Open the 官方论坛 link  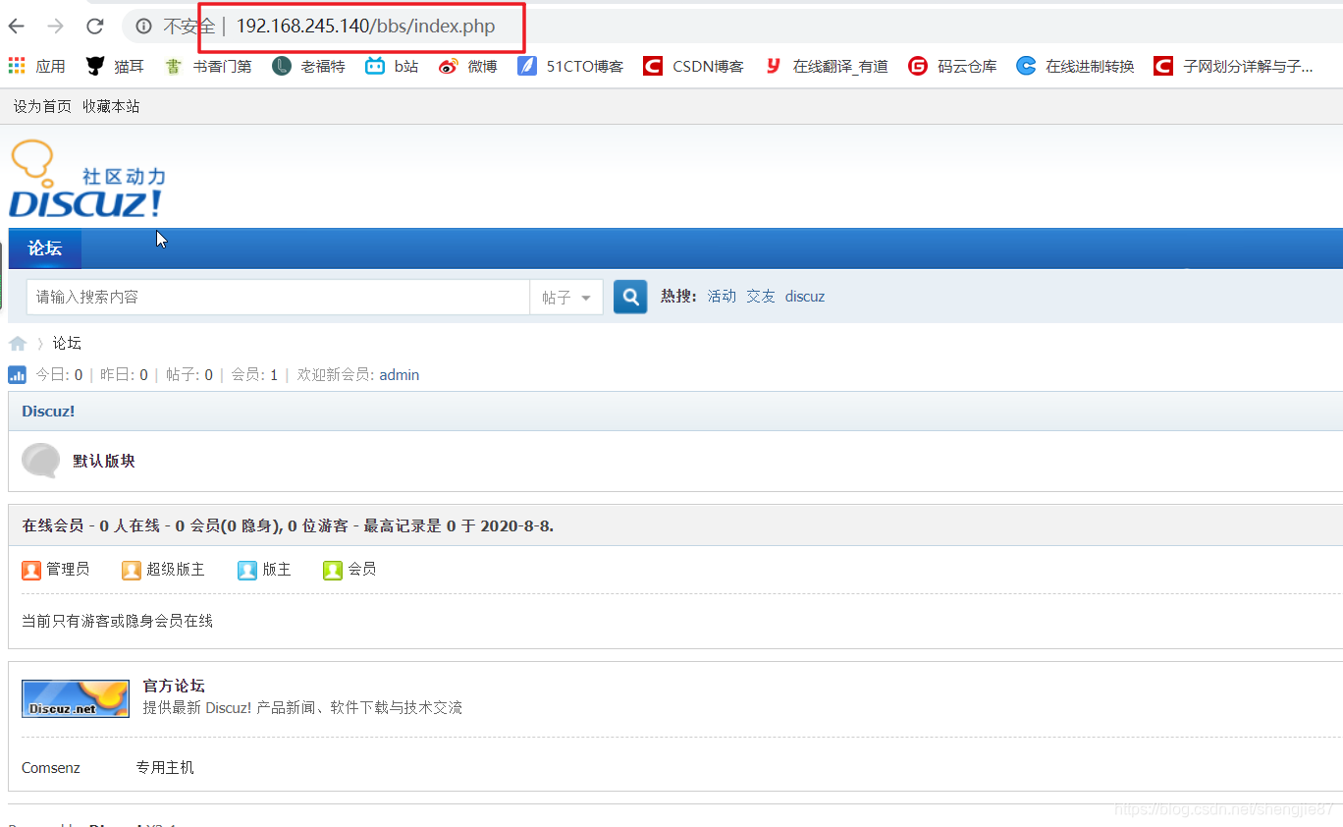pyautogui.click(x=174, y=686)
